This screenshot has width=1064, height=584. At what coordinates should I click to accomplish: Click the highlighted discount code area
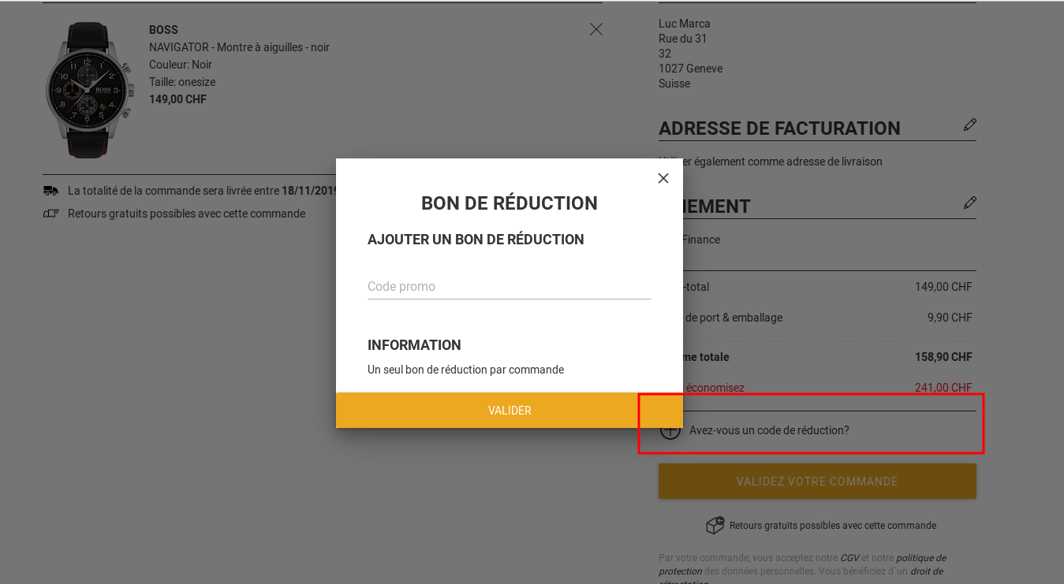pyautogui.click(x=810, y=423)
